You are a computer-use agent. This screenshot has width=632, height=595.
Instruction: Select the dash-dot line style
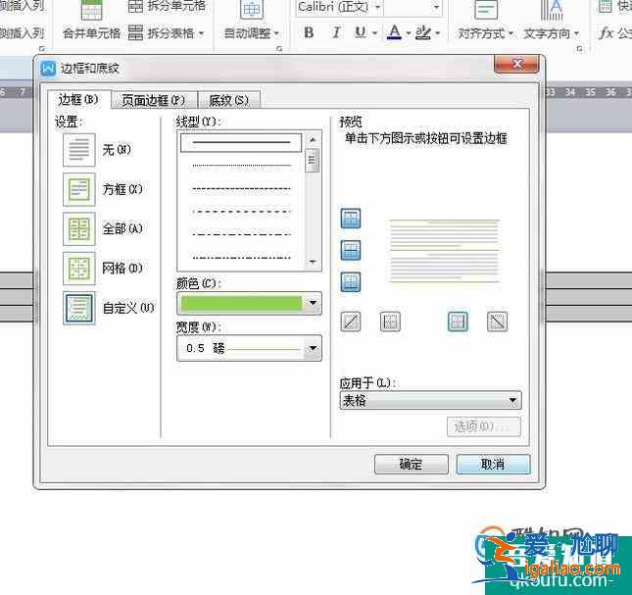[x=241, y=234]
